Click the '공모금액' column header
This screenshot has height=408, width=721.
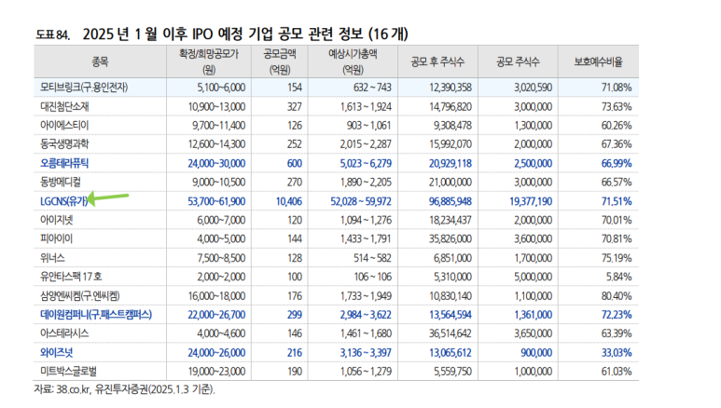280,54
